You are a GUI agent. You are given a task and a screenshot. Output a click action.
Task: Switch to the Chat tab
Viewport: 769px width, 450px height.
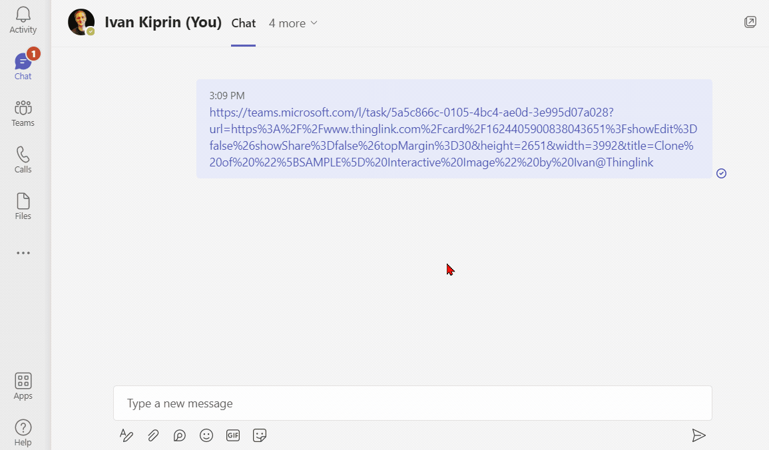243,23
